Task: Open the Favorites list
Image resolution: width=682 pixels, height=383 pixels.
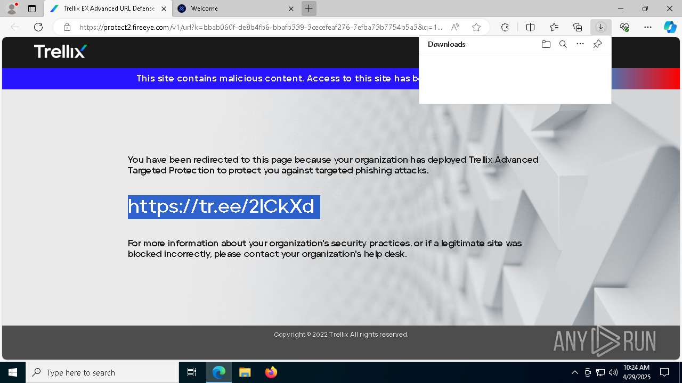Action: 554,27
